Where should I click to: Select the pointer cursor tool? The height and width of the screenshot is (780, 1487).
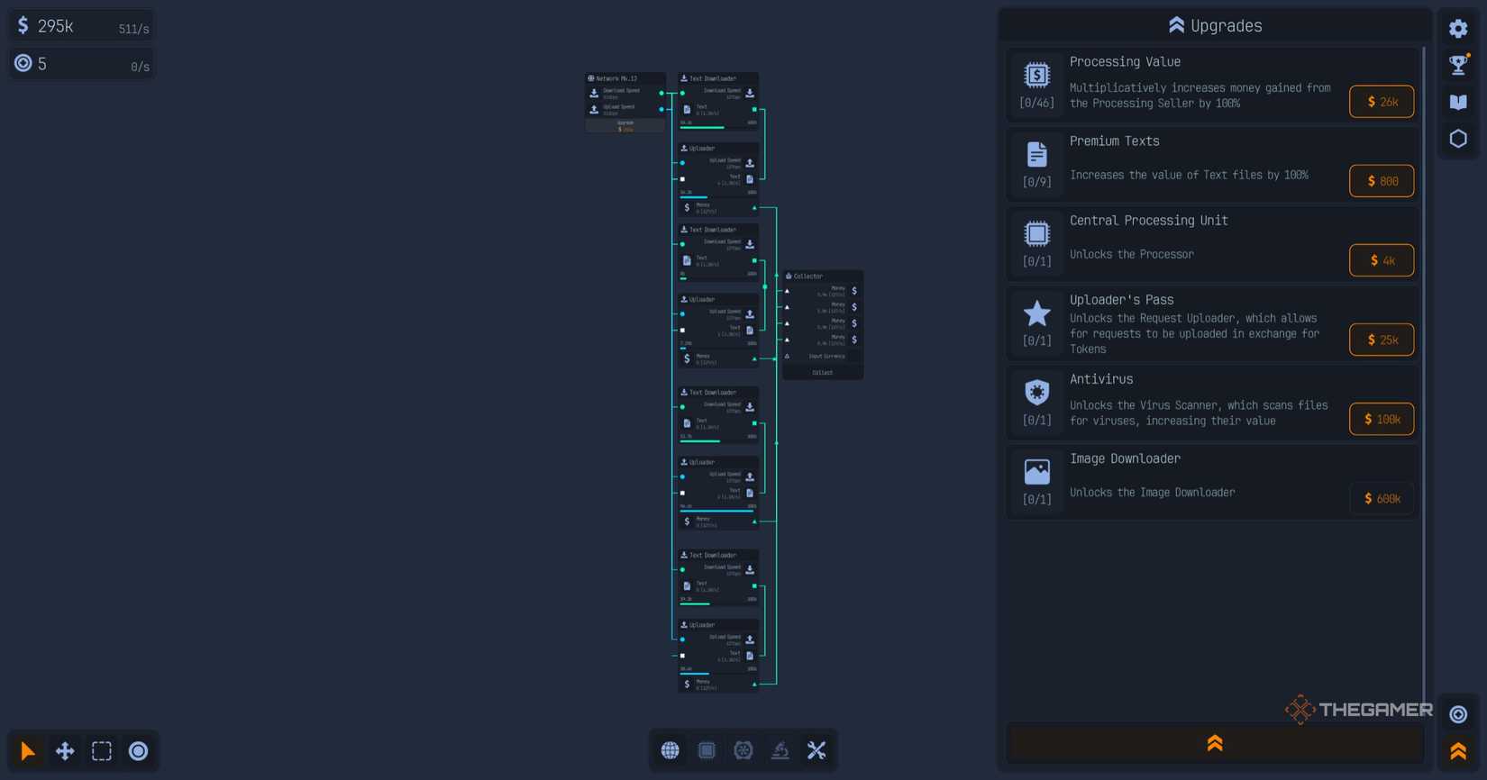click(28, 750)
